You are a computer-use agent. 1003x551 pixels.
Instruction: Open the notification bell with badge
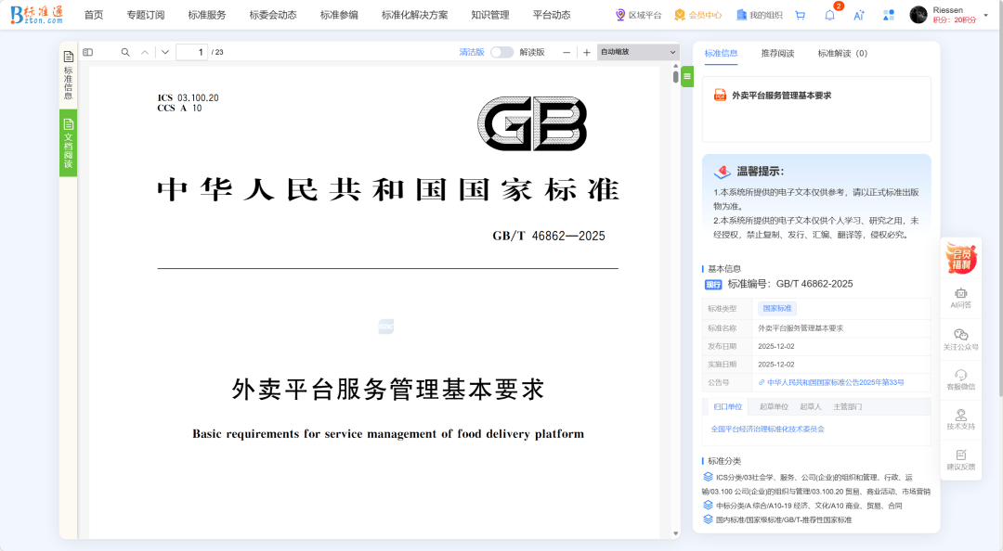(x=829, y=15)
